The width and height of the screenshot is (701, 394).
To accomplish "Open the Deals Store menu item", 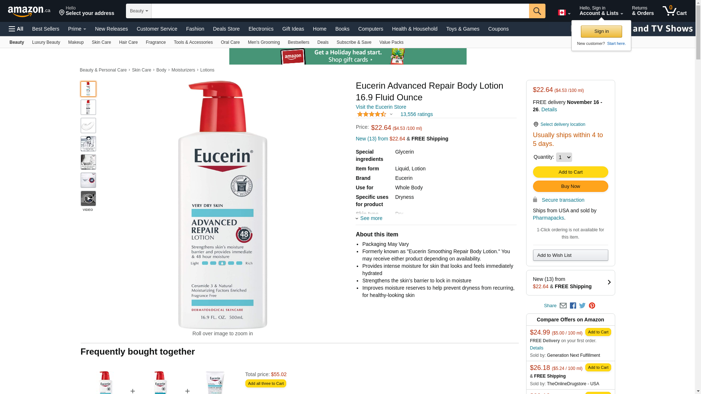I will pos(226,29).
